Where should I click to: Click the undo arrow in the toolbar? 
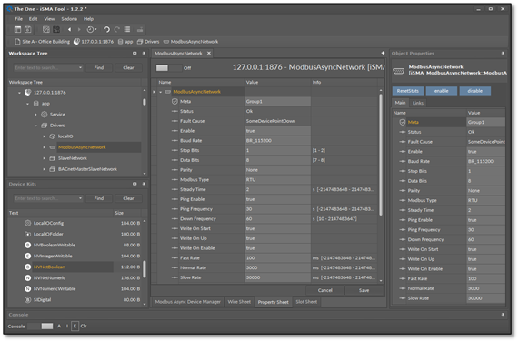[106, 29]
